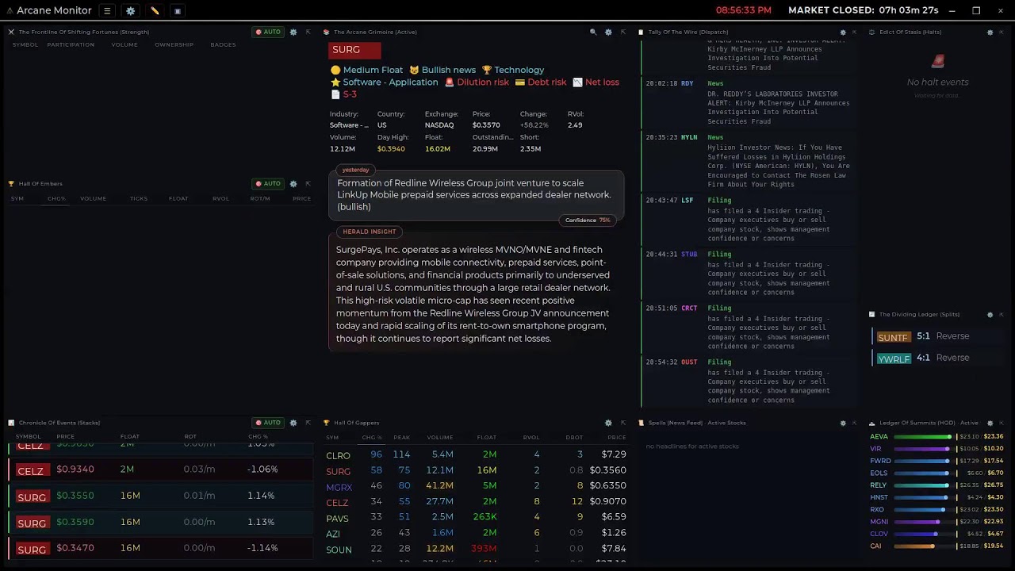Open Arcane Grimoire panel settings gear
This screenshot has height=571, width=1015.
pyautogui.click(x=608, y=32)
